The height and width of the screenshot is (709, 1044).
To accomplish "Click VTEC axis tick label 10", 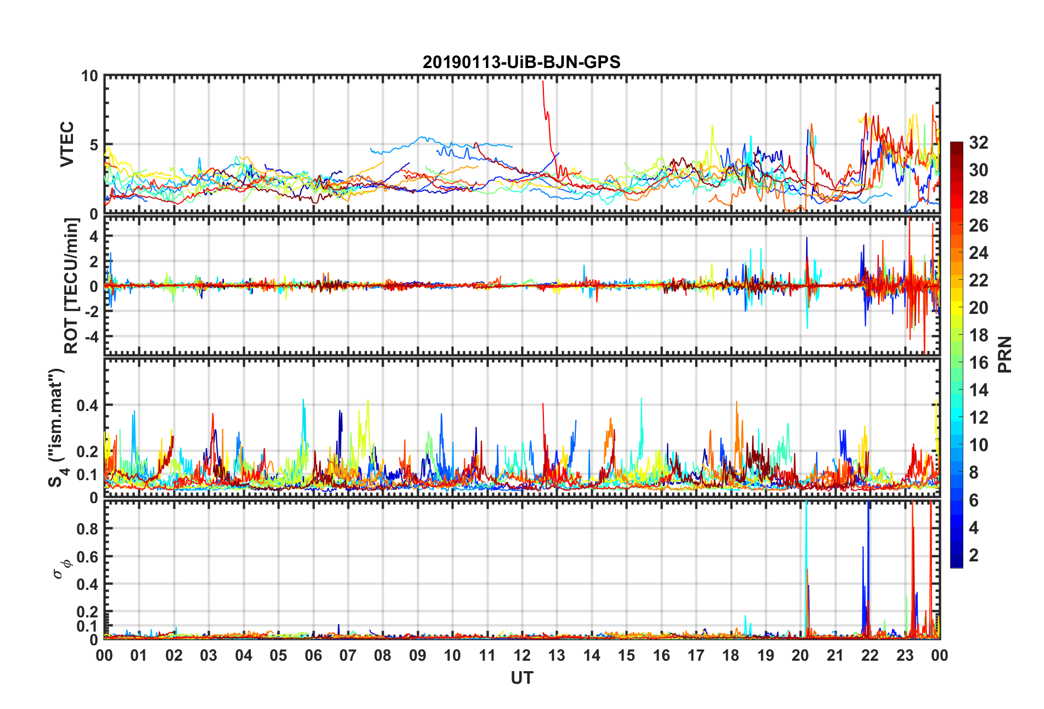I will click(89, 76).
